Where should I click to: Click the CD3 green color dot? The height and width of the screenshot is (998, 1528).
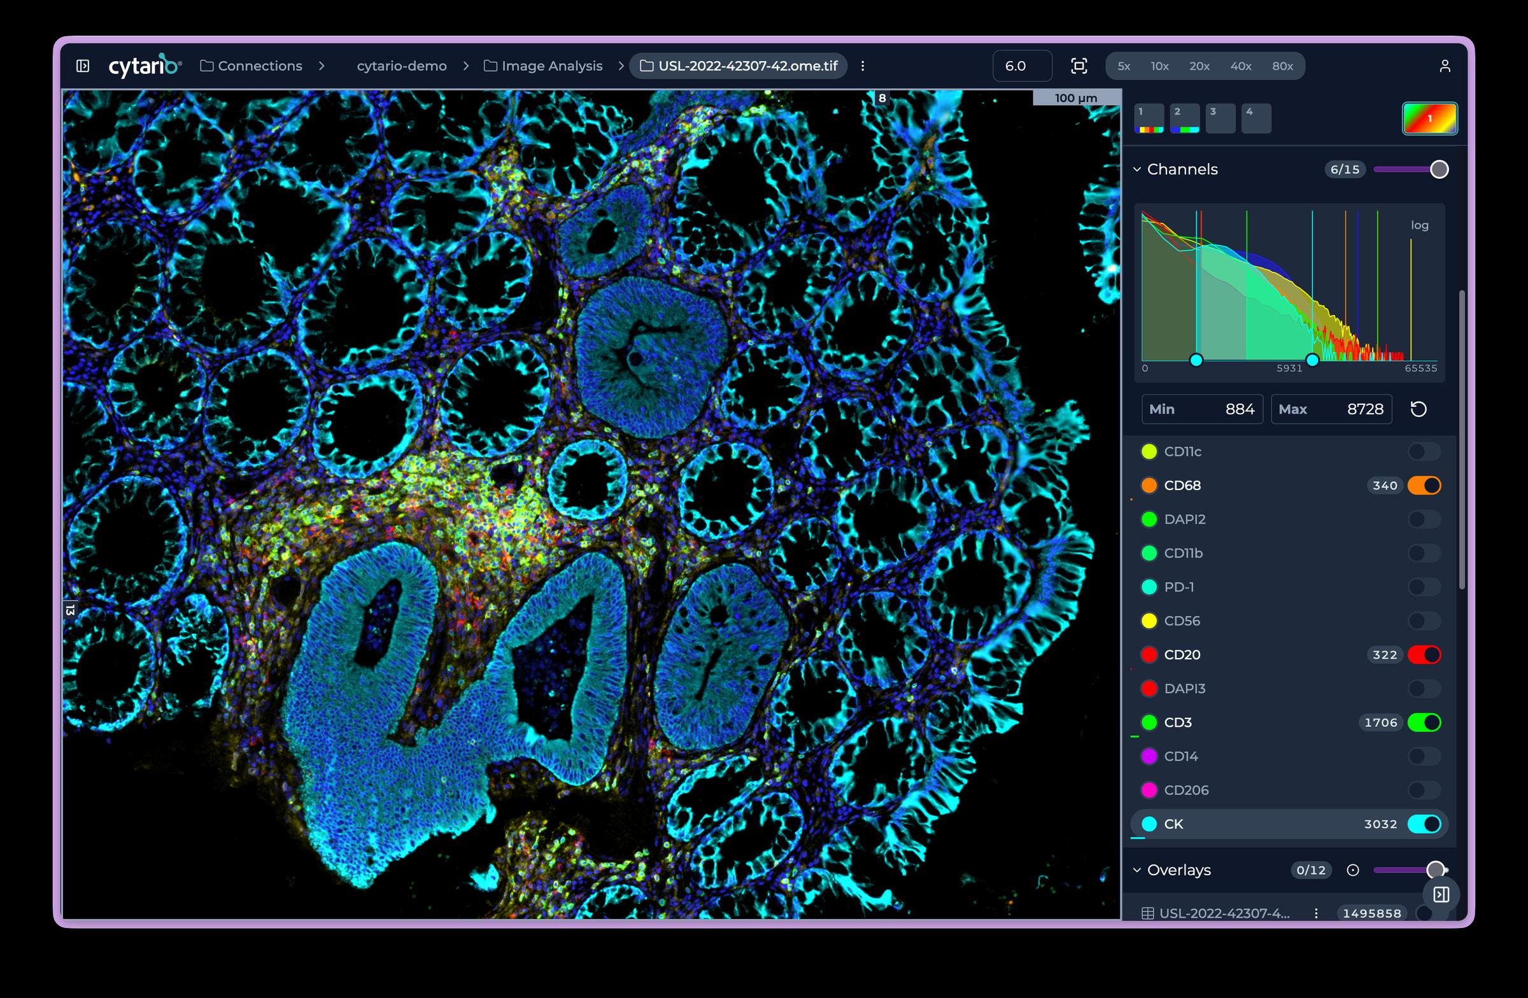point(1149,722)
